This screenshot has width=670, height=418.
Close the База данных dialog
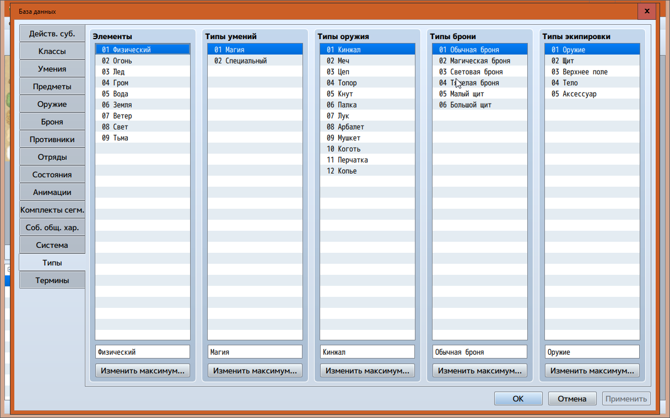click(x=646, y=11)
